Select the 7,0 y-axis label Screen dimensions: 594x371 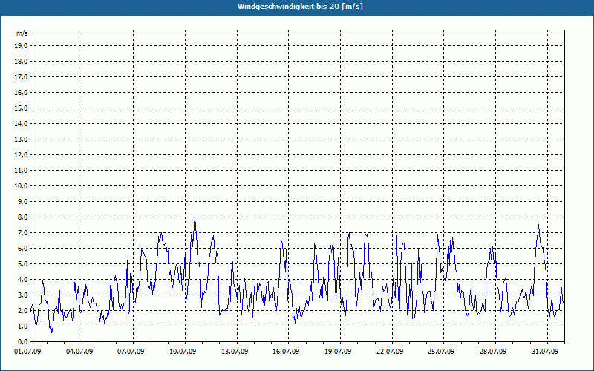(x=22, y=232)
